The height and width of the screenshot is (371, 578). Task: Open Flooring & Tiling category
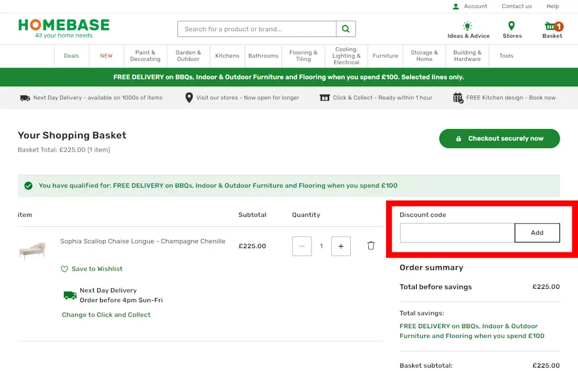(303, 56)
